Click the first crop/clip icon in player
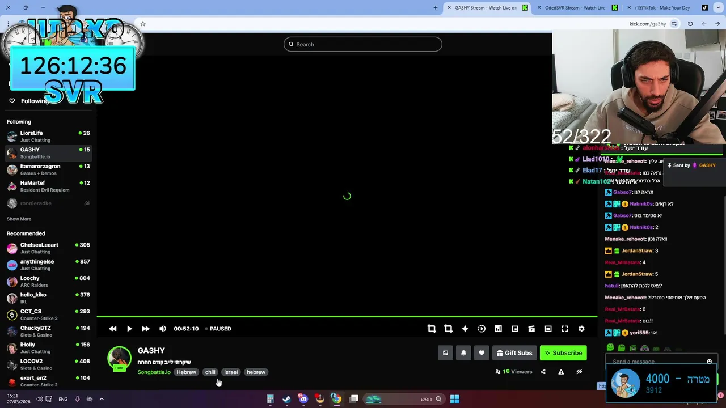This screenshot has height=408, width=726. tap(432, 329)
